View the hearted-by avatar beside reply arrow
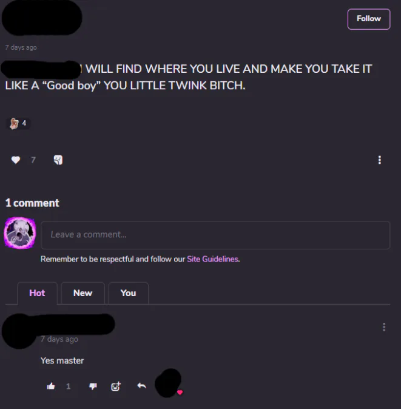The width and height of the screenshot is (401, 409). (169, 383)
